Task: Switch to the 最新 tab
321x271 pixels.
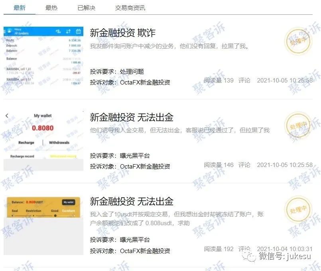Action: click(x=20, y=8)
